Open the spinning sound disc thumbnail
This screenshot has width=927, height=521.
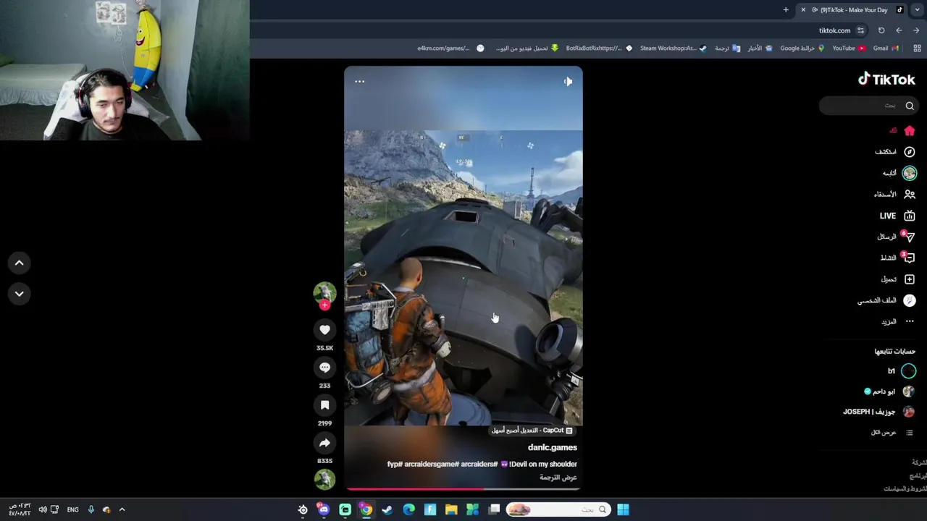(324, 478)
